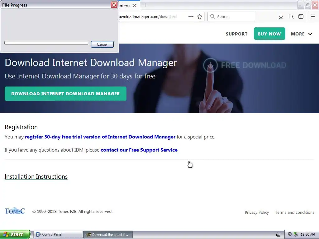Open Firefox downloads arrow icon

[x=281, y=17]
